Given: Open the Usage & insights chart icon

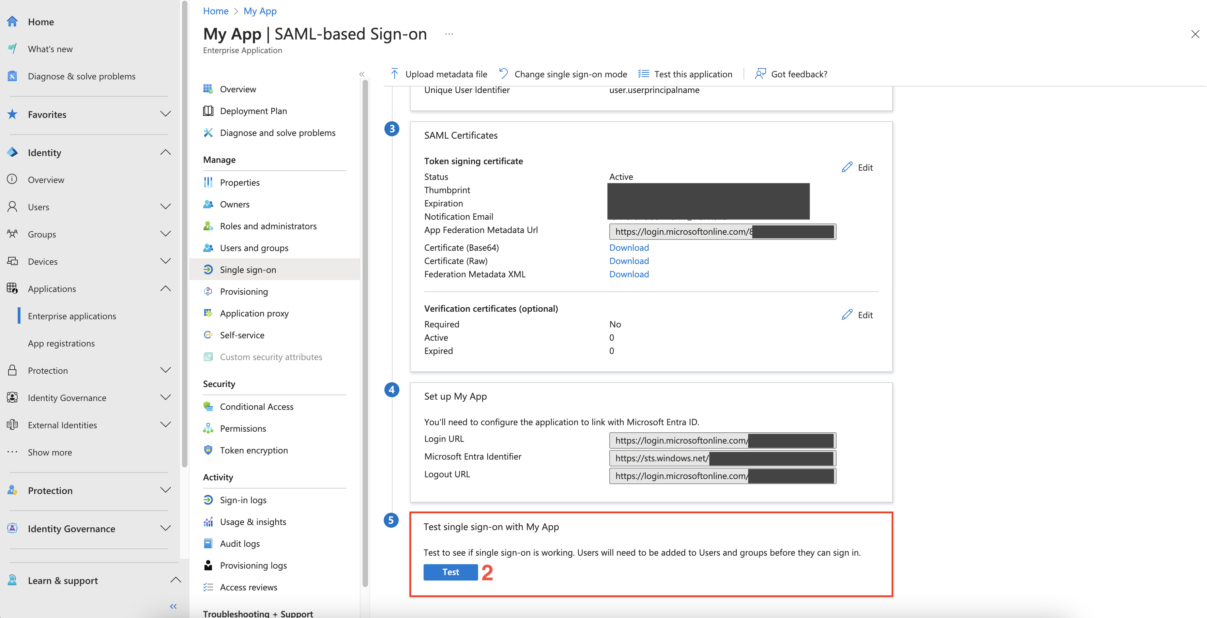Looking at the screenshot, I should pos(208,522).
